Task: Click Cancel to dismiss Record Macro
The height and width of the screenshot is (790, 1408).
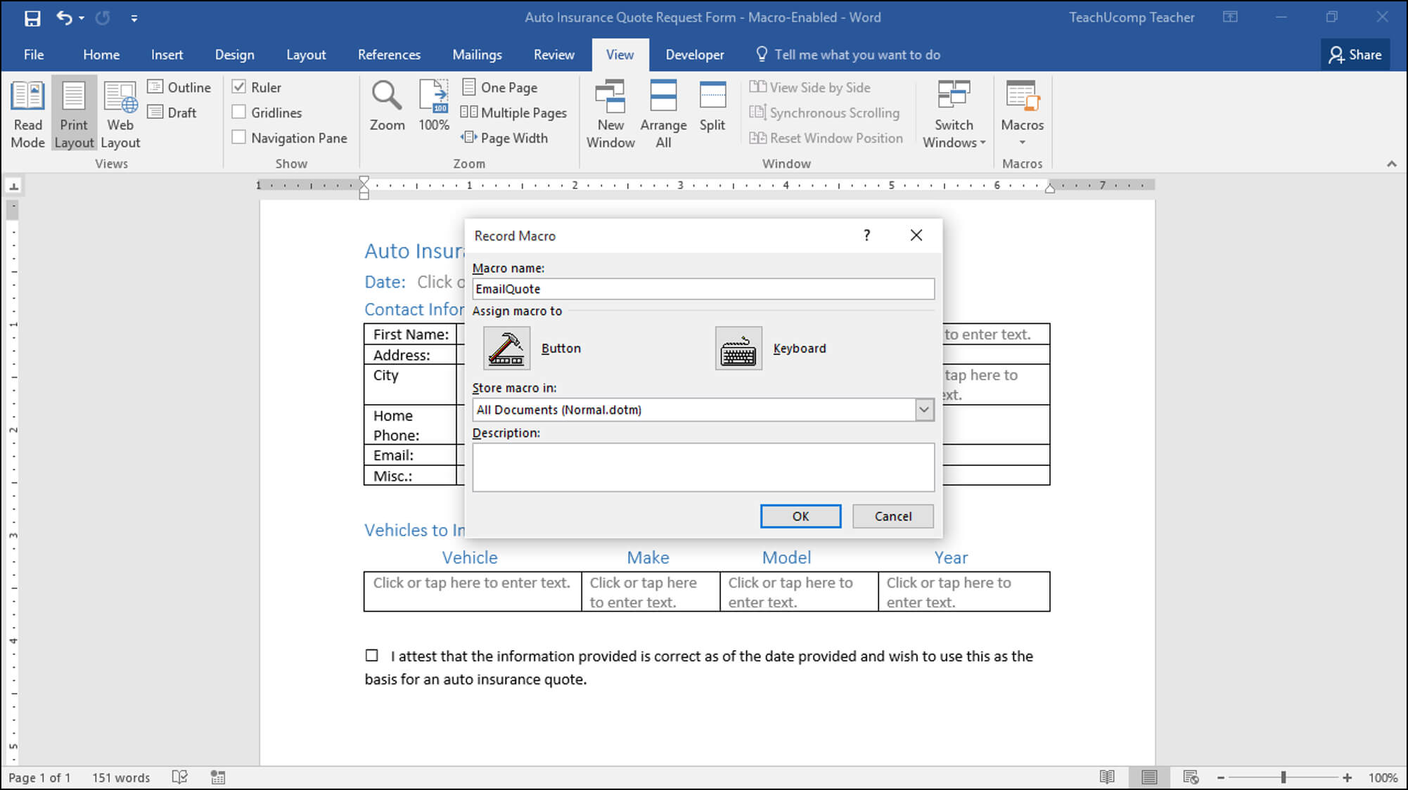Action: pyautogui.click(x=892, y=515)
